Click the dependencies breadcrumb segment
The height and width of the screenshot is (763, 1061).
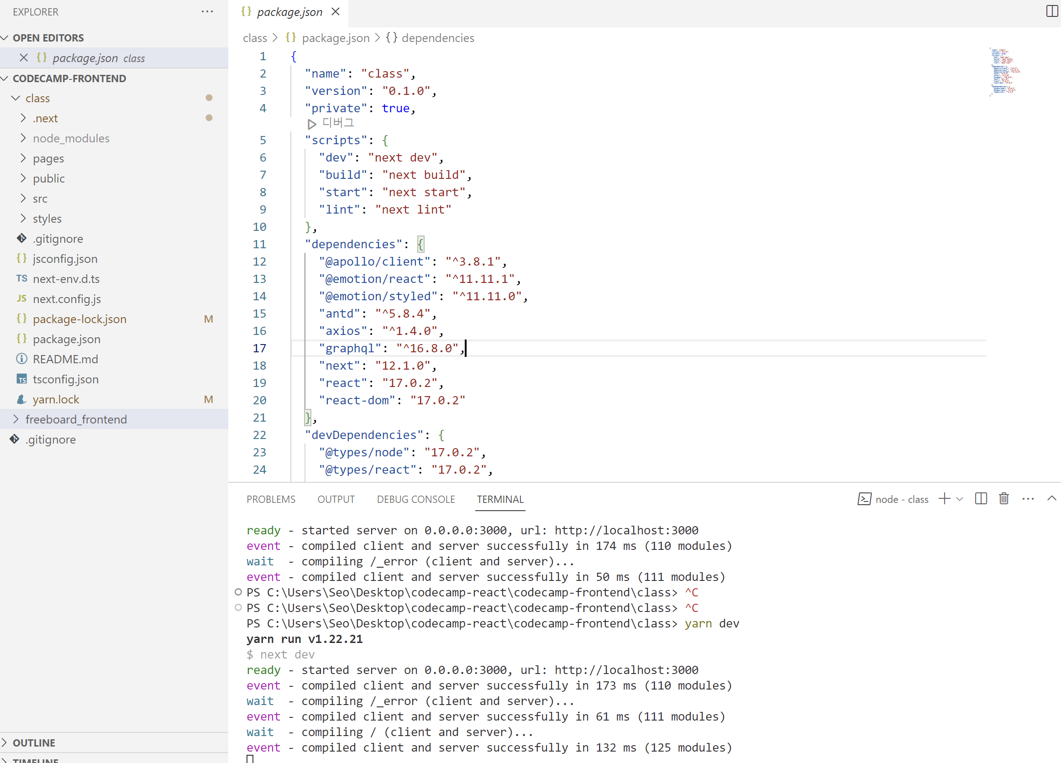438,38
